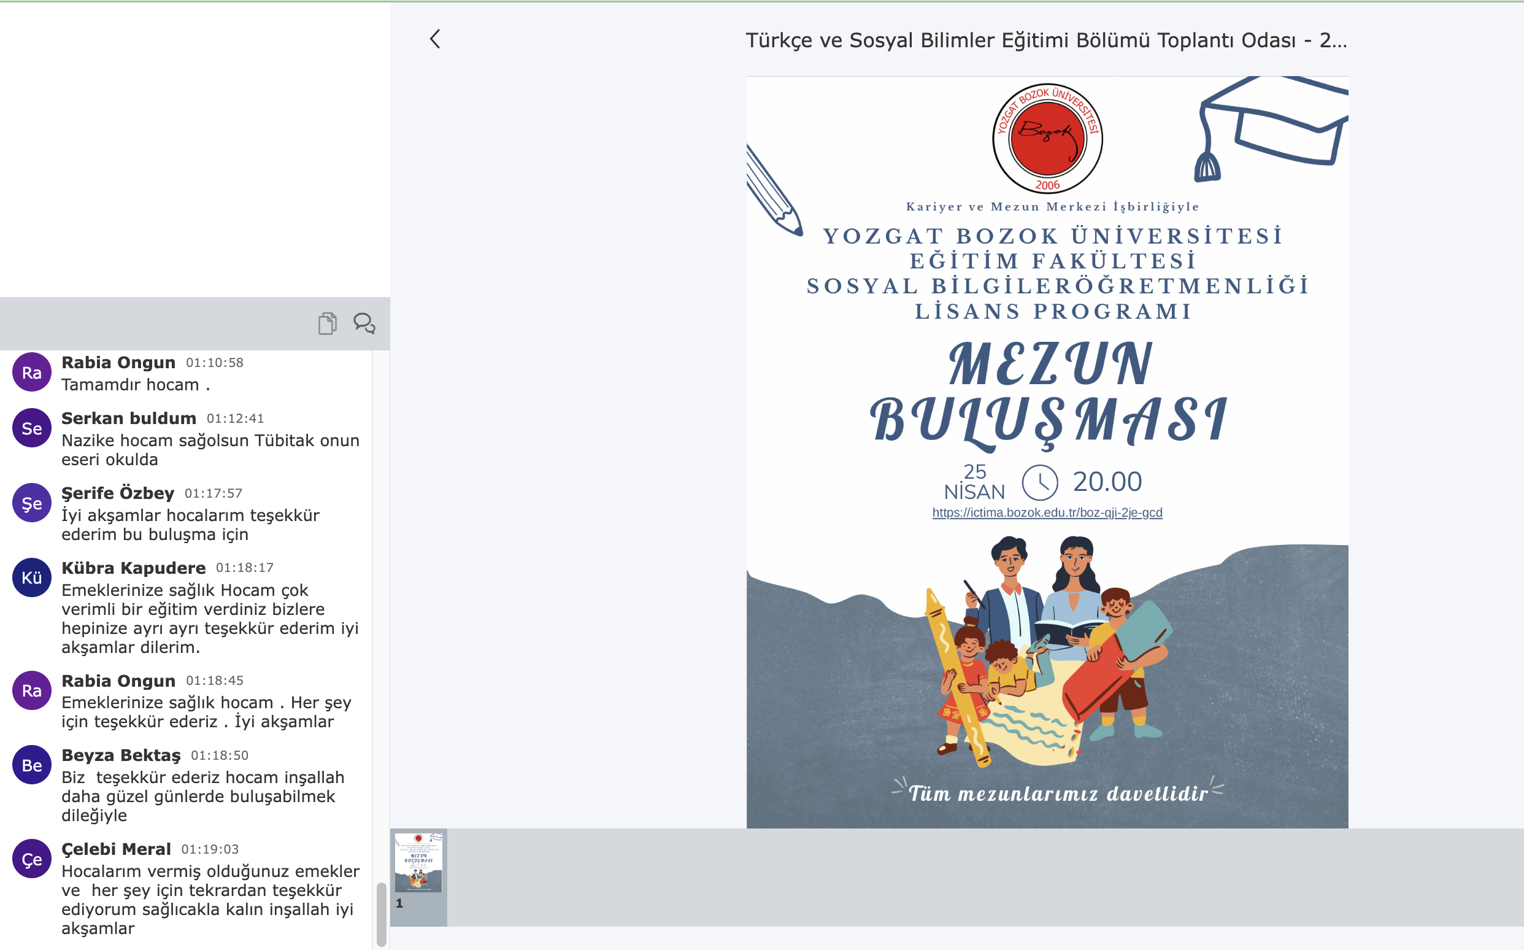The image size is (1524, 950).
Task: Click message 'İyi akşamlar hocalarım teşekkür'
Action: [x=190, y=525]
